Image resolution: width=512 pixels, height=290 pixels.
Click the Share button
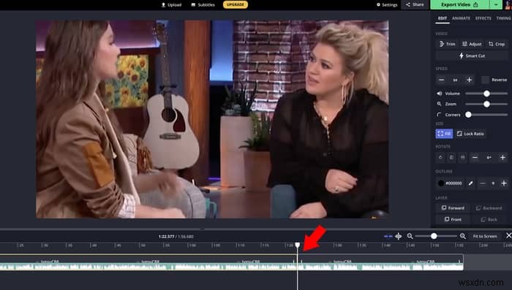click(x=415, y=4)
